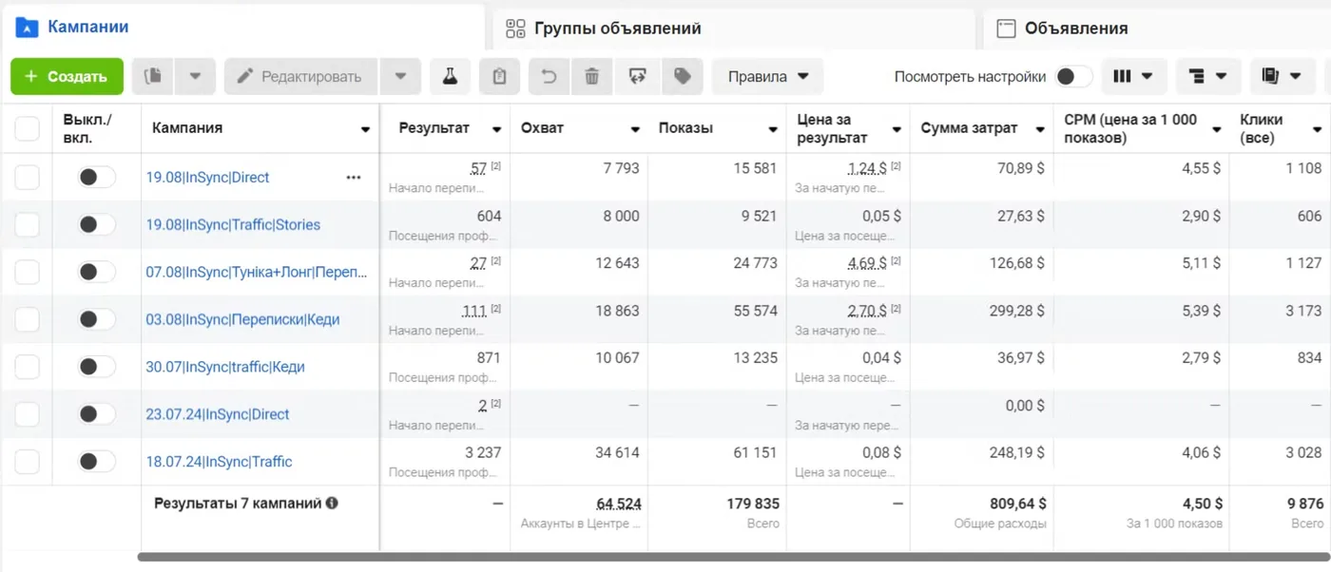The height and width of the screenshot is (572, 1331).
Task: Delete selection with the trash icon
Action: 592,77
